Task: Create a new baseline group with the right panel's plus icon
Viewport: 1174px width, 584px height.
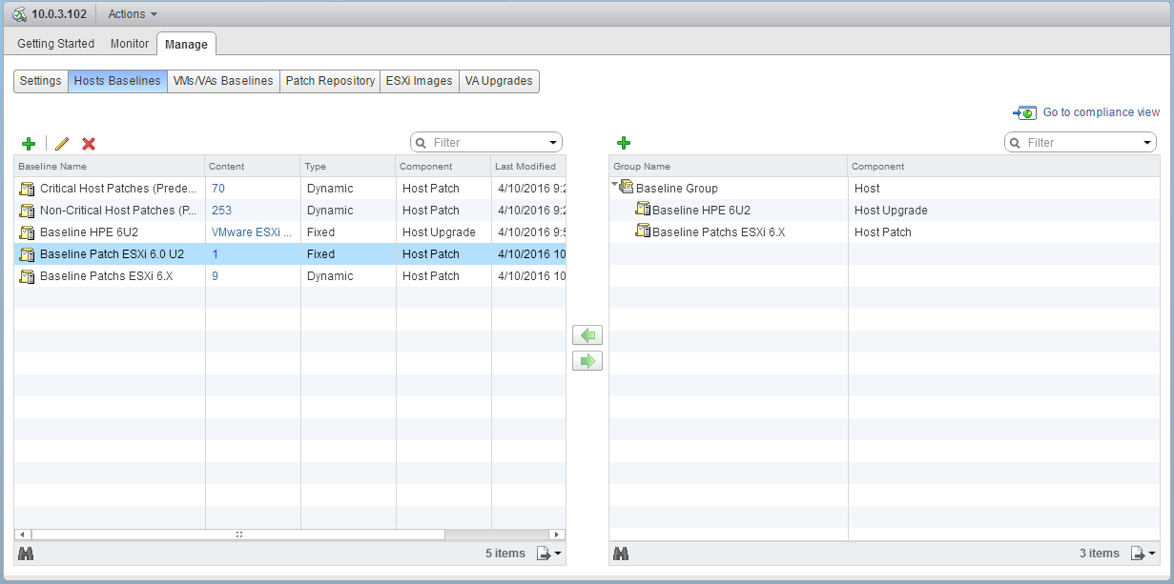Action: click(x=624, y=142)
